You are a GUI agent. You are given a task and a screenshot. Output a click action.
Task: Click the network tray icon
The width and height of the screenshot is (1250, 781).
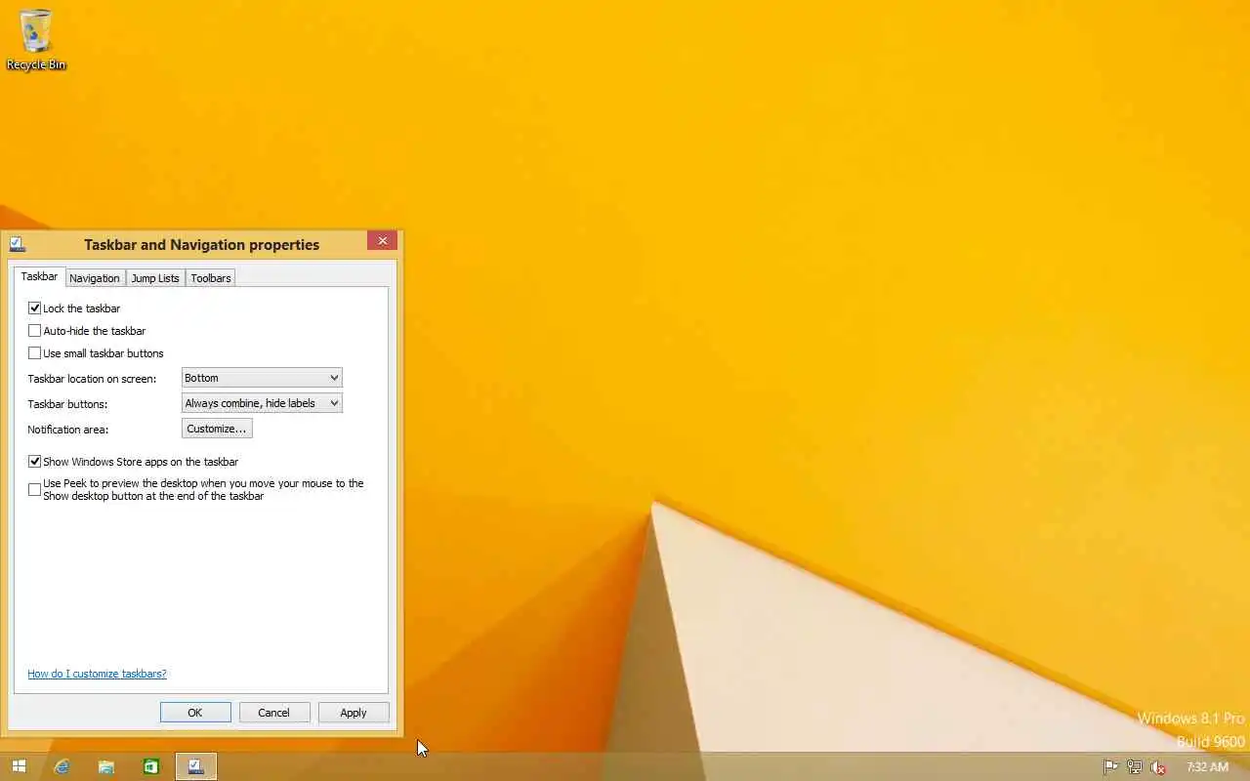(1134, 767)
